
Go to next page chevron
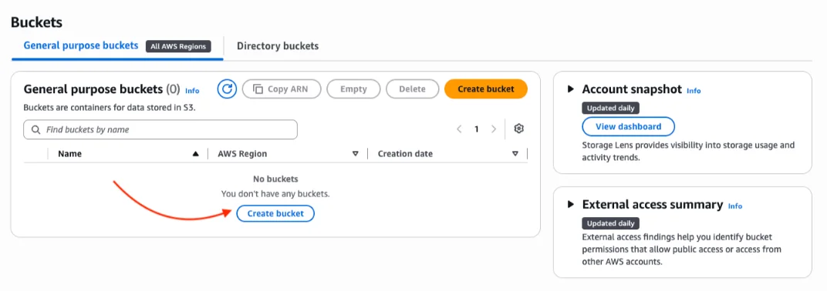pos(494,129)
